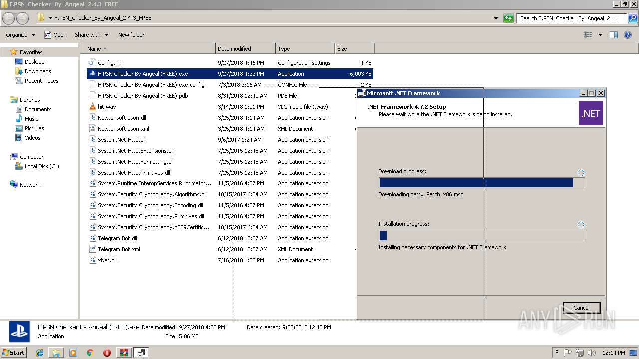639x359 pixels.
Task: Select Favorites in the navigation pane
Action: 31,52
